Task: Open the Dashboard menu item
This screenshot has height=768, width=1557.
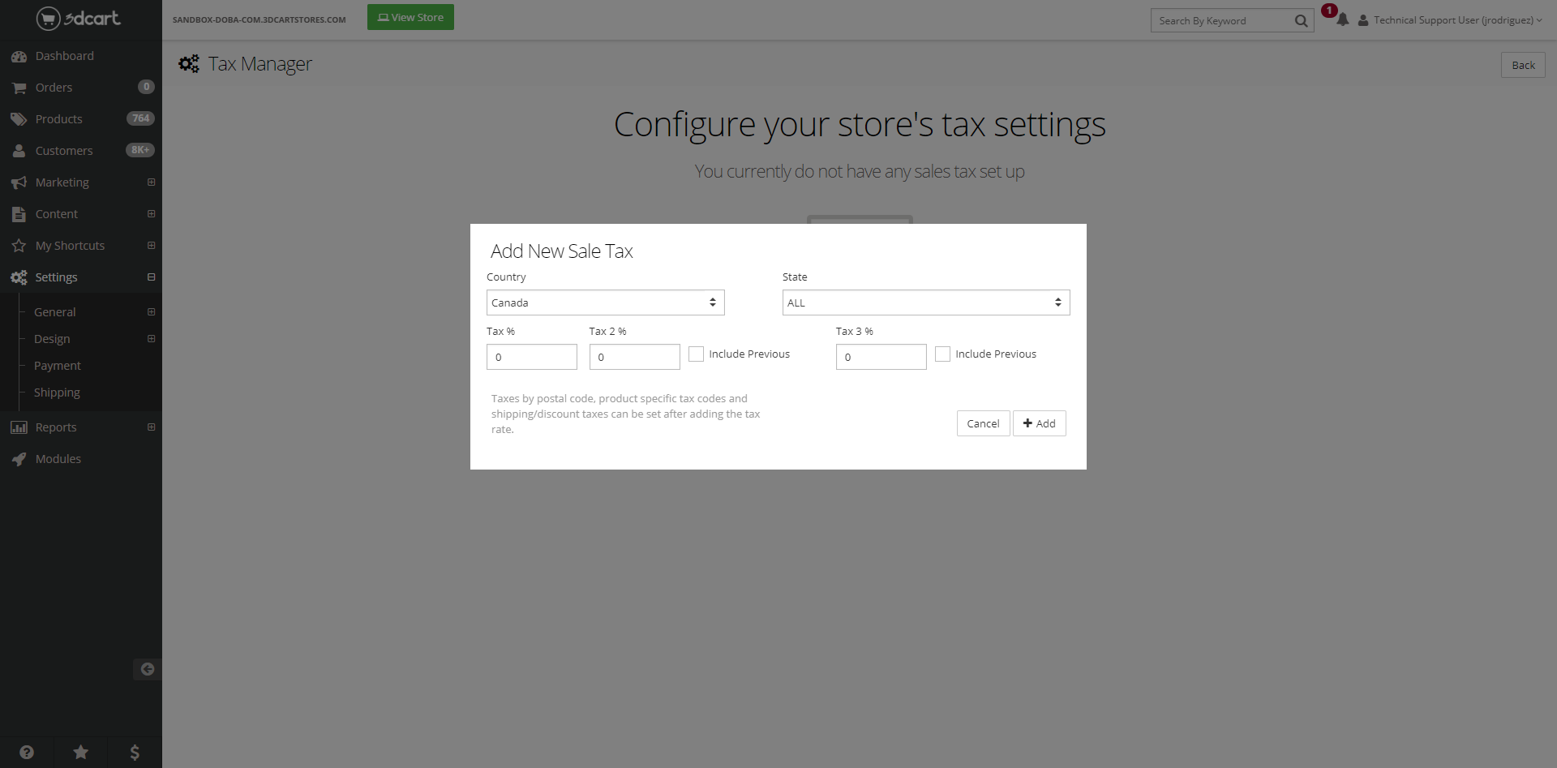Action: pos(64,56)
